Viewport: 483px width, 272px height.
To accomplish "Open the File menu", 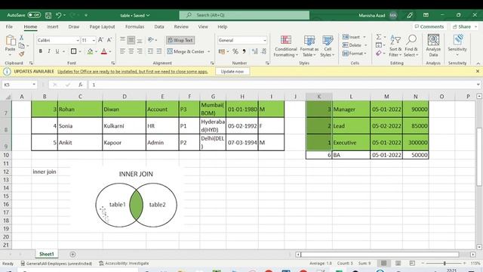I will click(9, 27).
